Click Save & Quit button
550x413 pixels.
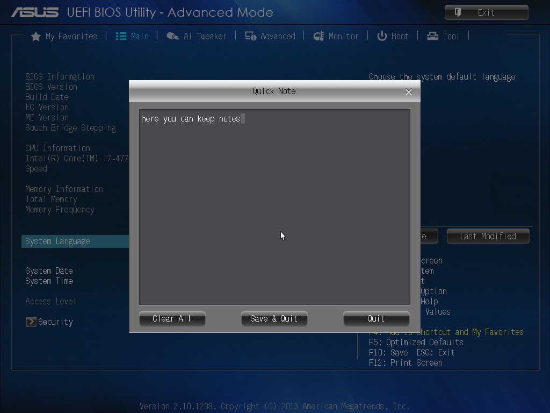[x=274, y=319]
